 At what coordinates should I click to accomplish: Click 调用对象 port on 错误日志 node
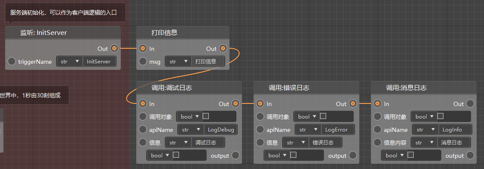pyautogui.click(x=260, y=116)
